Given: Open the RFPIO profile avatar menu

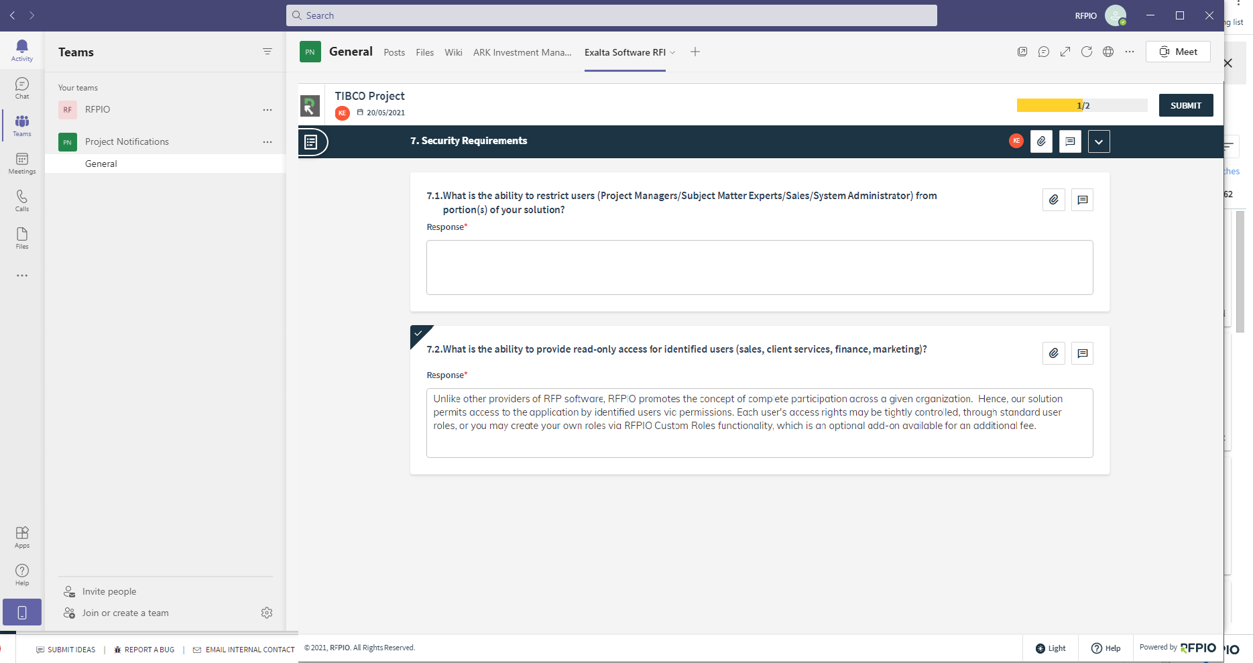Looking at the screenshot, I should click(1116, 15).
